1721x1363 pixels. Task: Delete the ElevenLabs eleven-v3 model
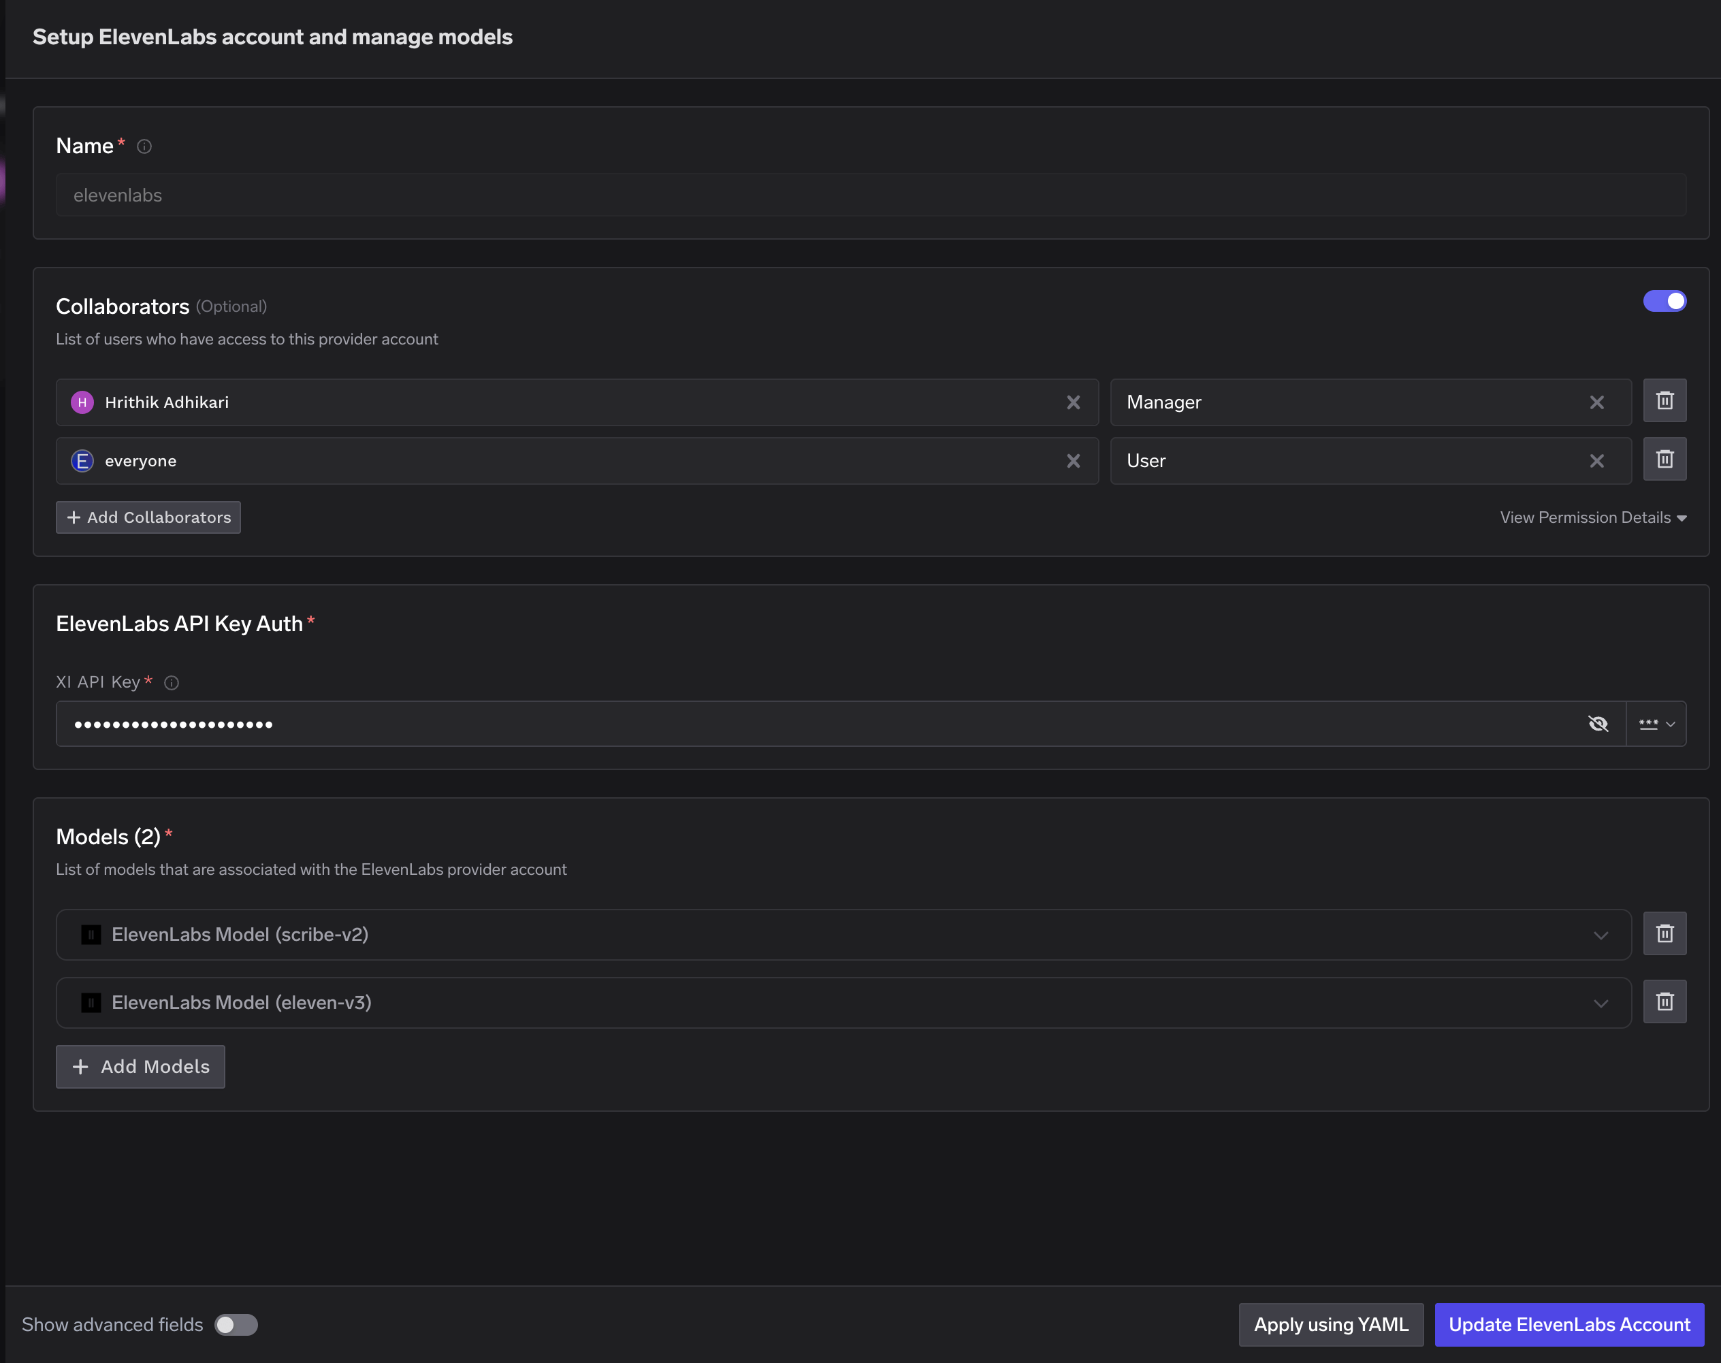[x=1664, y=1001]
